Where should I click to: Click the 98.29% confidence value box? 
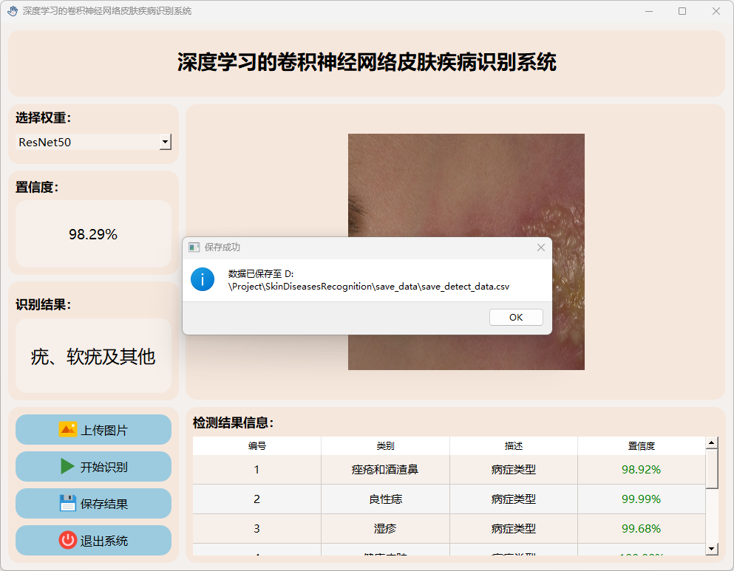tap(94, 234)
